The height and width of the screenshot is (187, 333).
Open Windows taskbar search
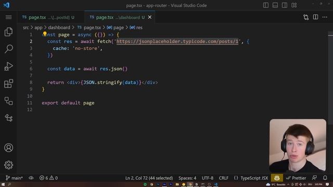[x=9, y=184]
